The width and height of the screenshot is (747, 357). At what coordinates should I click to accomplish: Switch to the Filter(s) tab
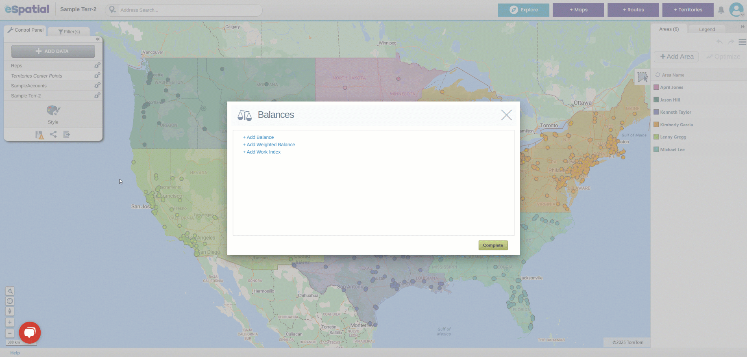click(x=69, y=32)
